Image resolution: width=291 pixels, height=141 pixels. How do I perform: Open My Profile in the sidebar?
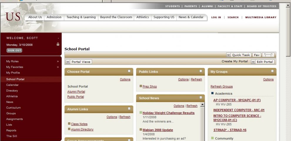tap(13, 73)
